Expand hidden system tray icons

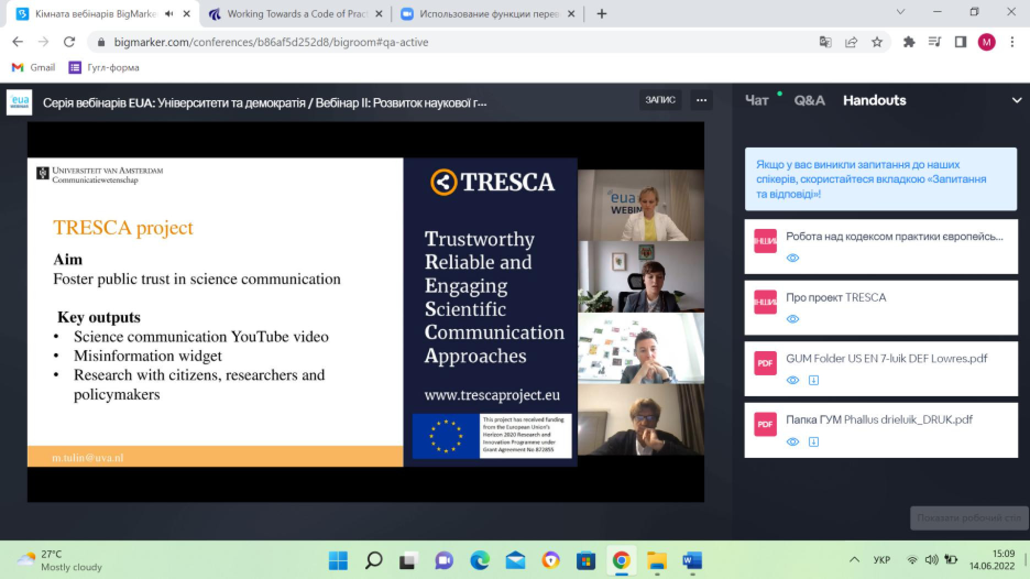[854, 560]
